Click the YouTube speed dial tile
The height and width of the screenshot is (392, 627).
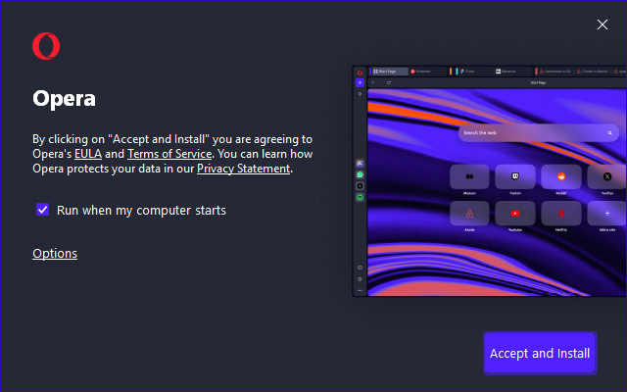click(x=515, y=213)
